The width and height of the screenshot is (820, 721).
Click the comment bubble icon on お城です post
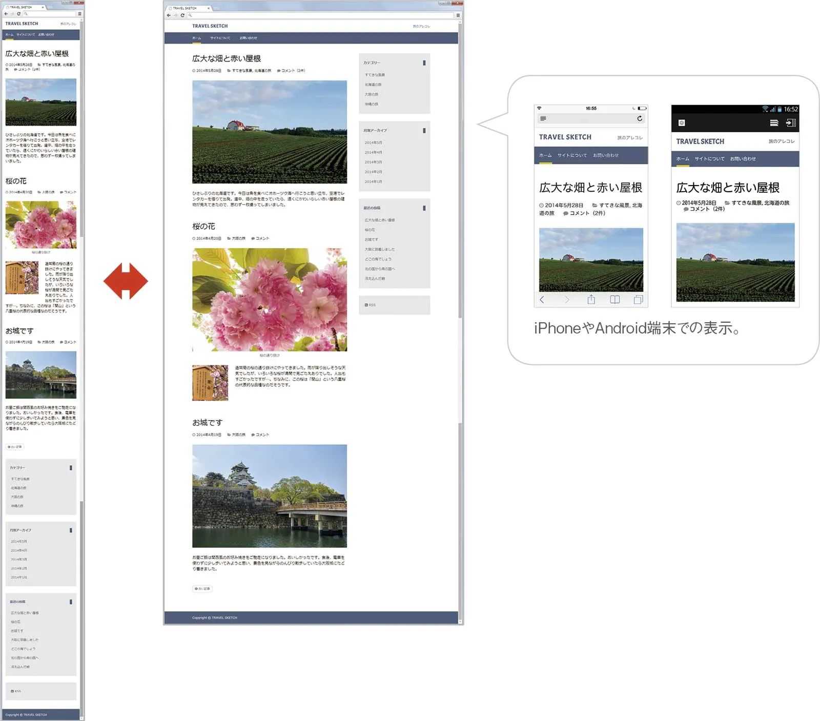[253, 434]
